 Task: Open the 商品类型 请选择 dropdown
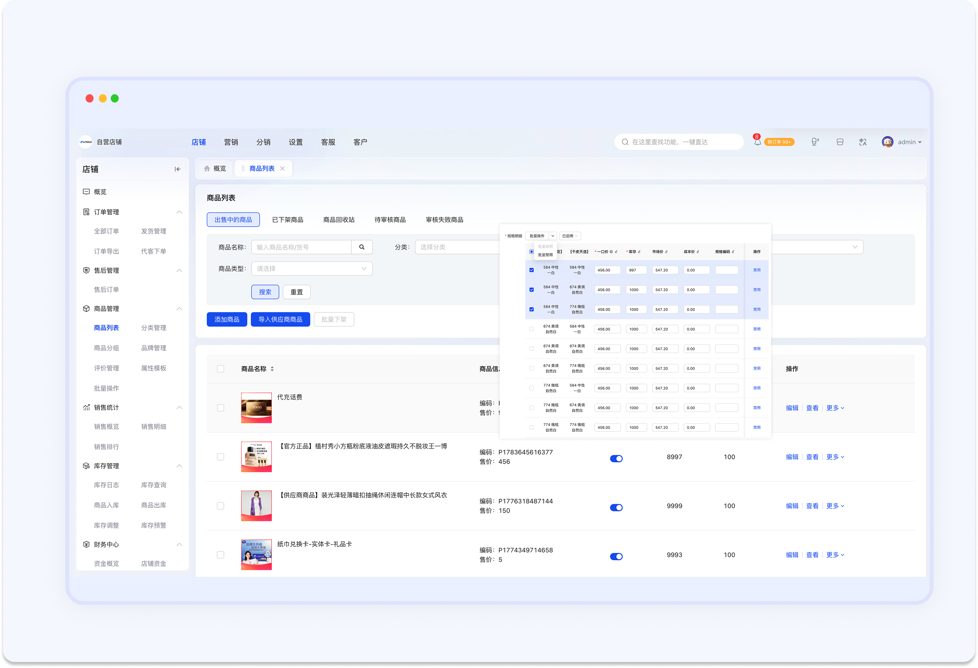click(312, 269)
